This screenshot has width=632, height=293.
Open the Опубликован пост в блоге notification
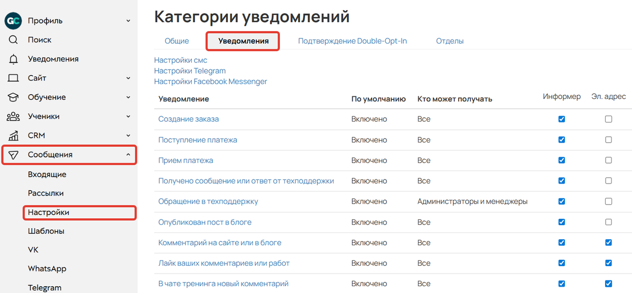205,222
